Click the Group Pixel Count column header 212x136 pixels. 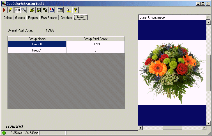coord(95,39)
